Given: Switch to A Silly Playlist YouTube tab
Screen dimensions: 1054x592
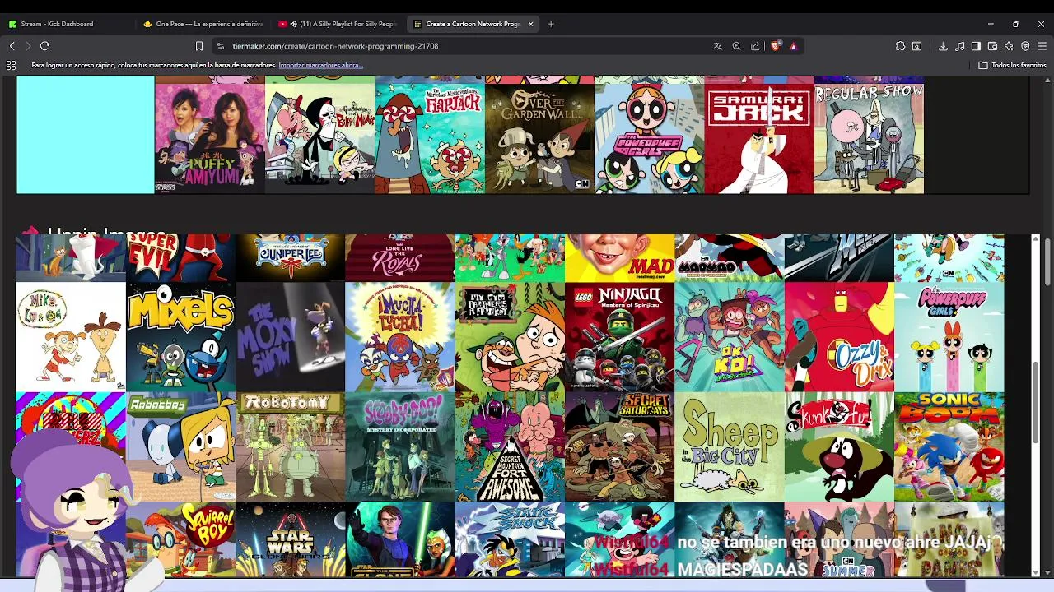Looking at the screenshot, I should tap(338, 24).
